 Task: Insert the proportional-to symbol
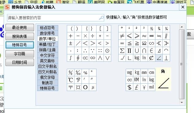pos(85,58)
